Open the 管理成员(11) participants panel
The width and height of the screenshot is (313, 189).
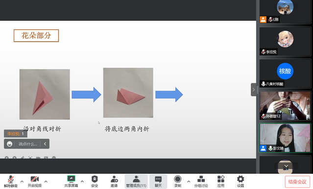pyautogui.click(x=136, y=182)
